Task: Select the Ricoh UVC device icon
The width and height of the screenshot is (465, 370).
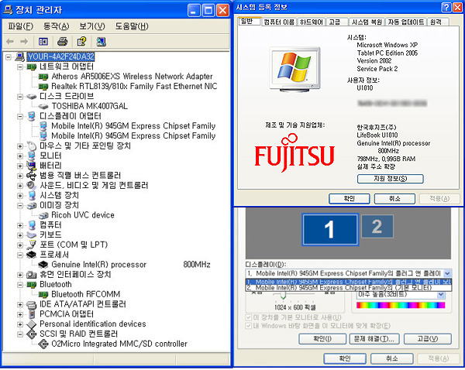Action: click(43, 215)
